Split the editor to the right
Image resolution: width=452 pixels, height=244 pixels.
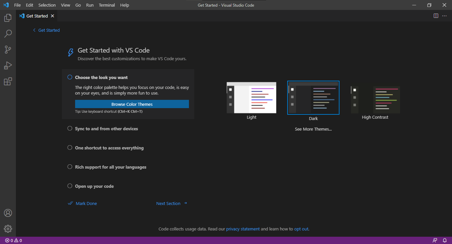436,16
